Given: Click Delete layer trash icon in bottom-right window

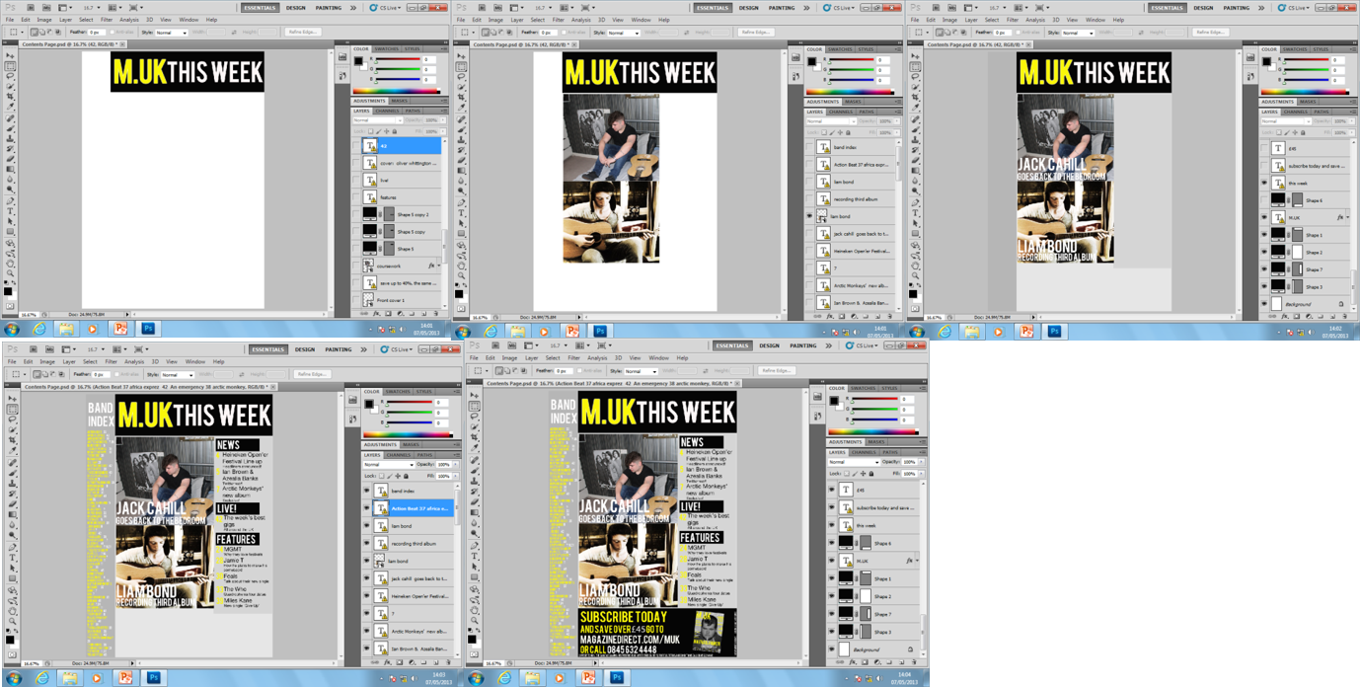Looking at the screenshot, I should pyautogui.click(x=915, y=660).
